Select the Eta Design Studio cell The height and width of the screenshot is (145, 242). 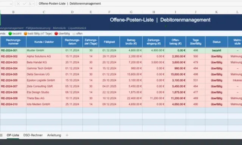click(44, 92)
